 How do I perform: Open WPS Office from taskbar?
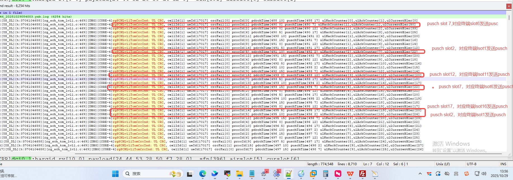350,174
